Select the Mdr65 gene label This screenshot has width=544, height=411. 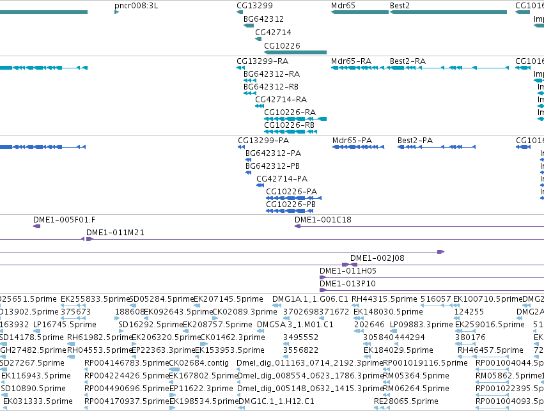click(343, 6)
